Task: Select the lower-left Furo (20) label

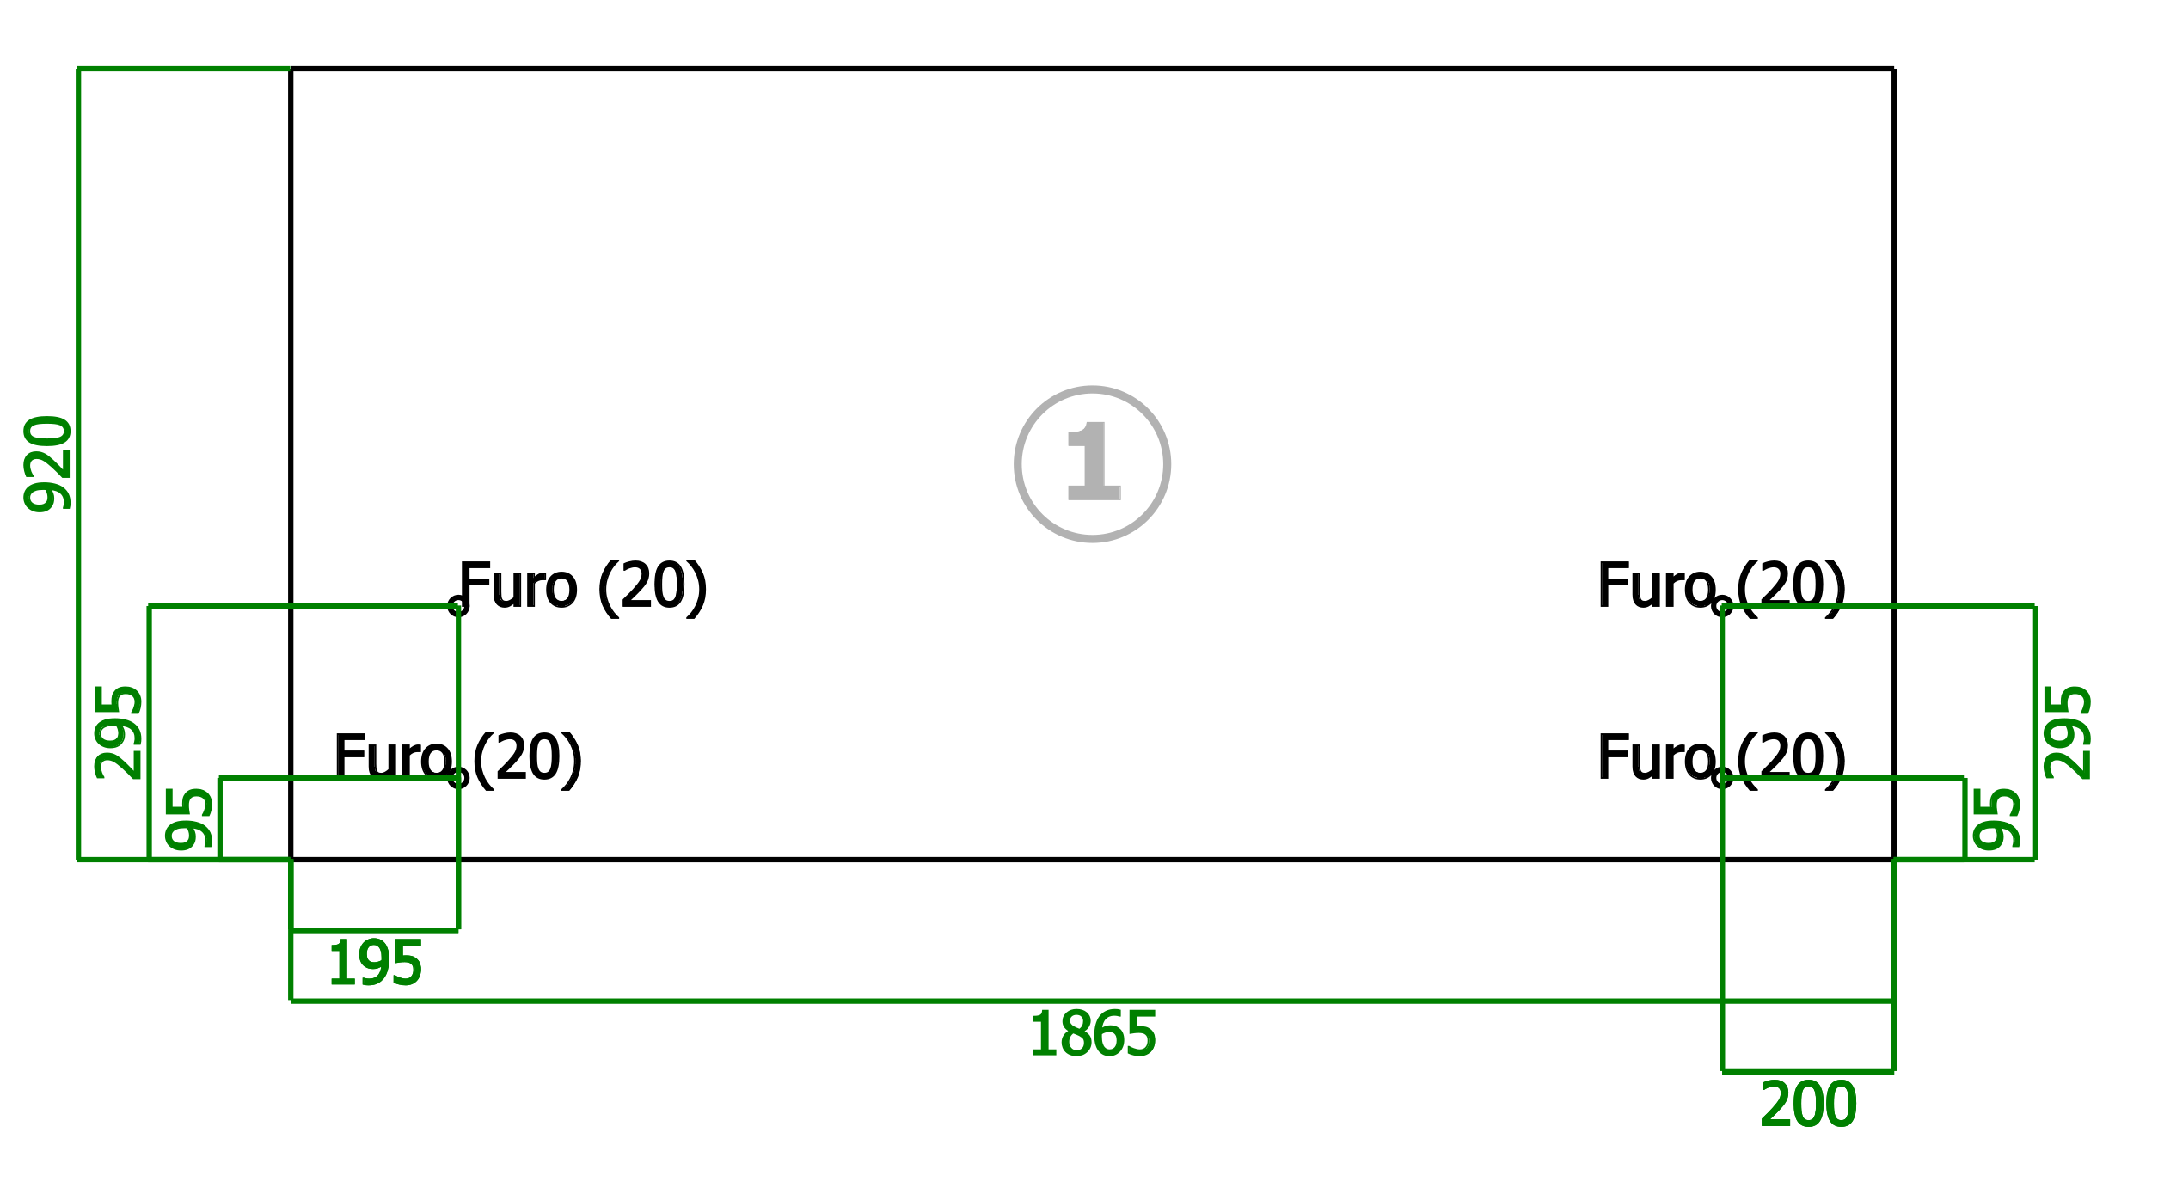Action: 458,759
